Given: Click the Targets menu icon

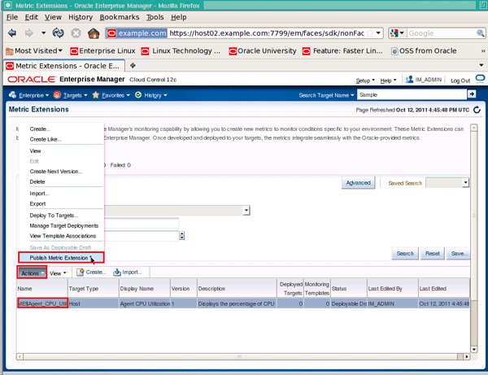Looking at the screenshot, I should (57, 95).
